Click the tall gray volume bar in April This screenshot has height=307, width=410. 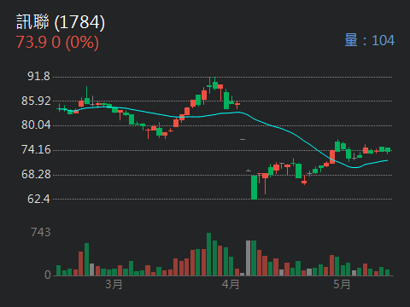click(248, 258)
